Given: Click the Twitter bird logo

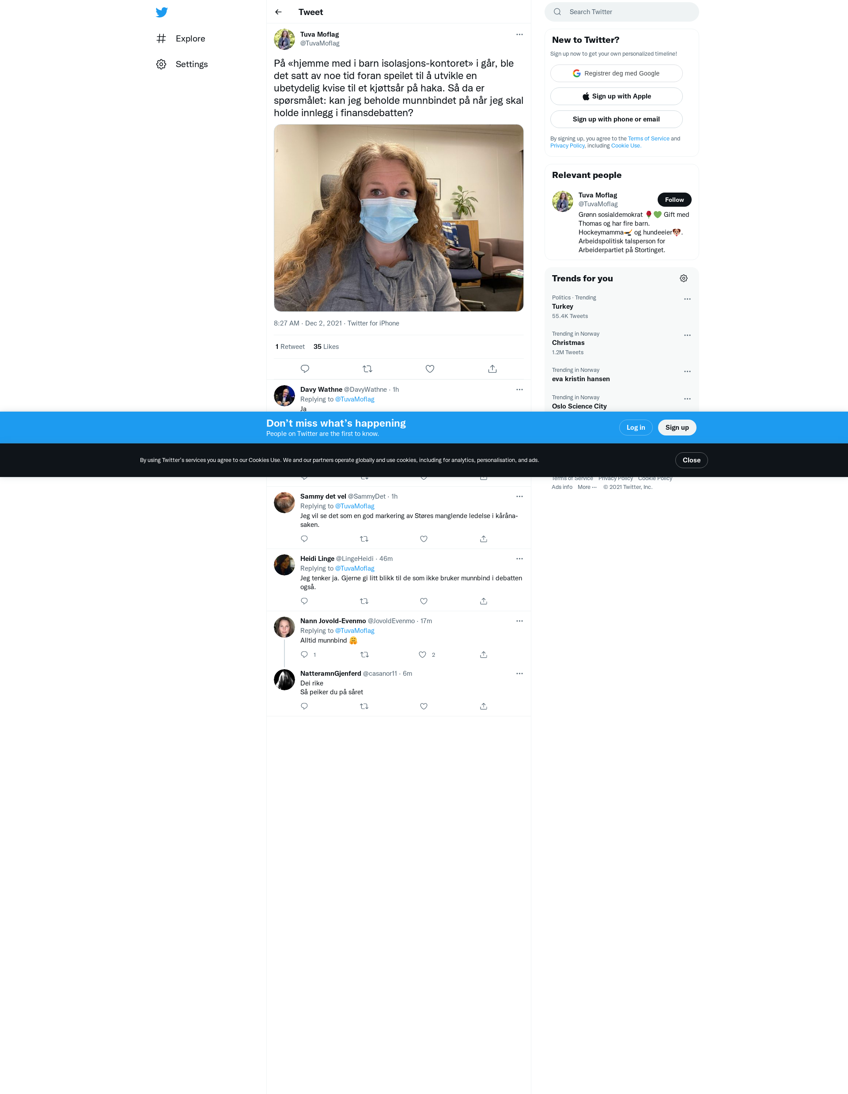Looking at the screenshot, I should click(161, 12).
